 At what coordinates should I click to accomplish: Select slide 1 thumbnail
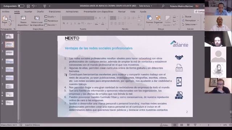point(9,36)
